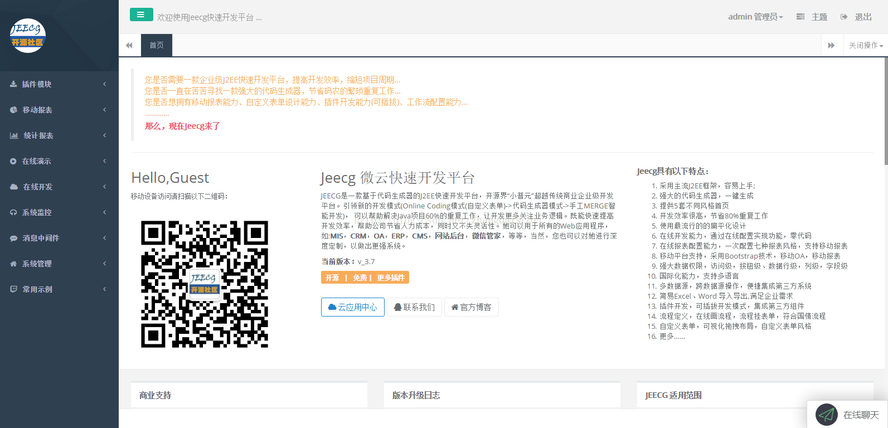888x428 pixels.
Task: Click the home icon in 官方博客 button
Action: pos(455,307)
